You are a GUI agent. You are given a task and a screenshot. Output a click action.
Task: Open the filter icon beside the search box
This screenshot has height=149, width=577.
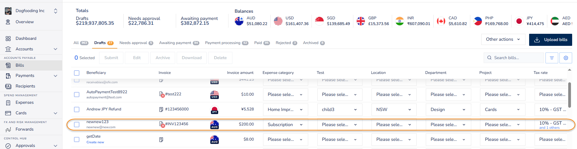pyautogui.click(x=552, y=58)
